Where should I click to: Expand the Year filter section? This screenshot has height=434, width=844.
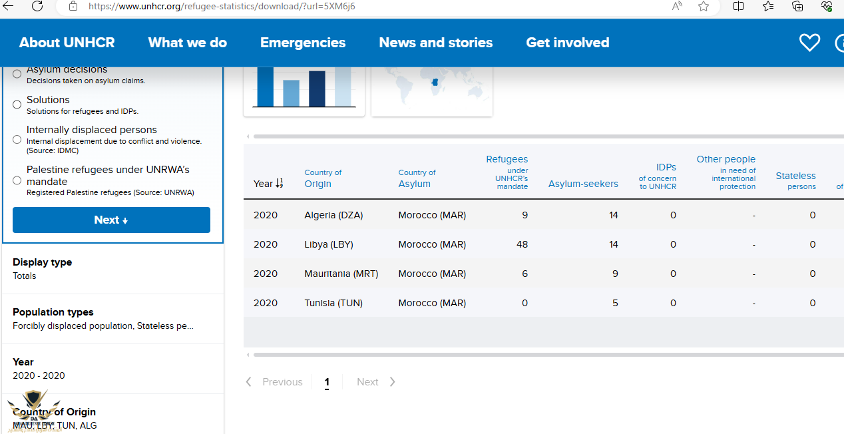pyautogui.click(x=112, y=369)
